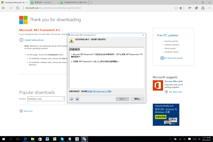Open taskbar search magnifier
This screenshot has height=142, width=213.
(11, 139)
